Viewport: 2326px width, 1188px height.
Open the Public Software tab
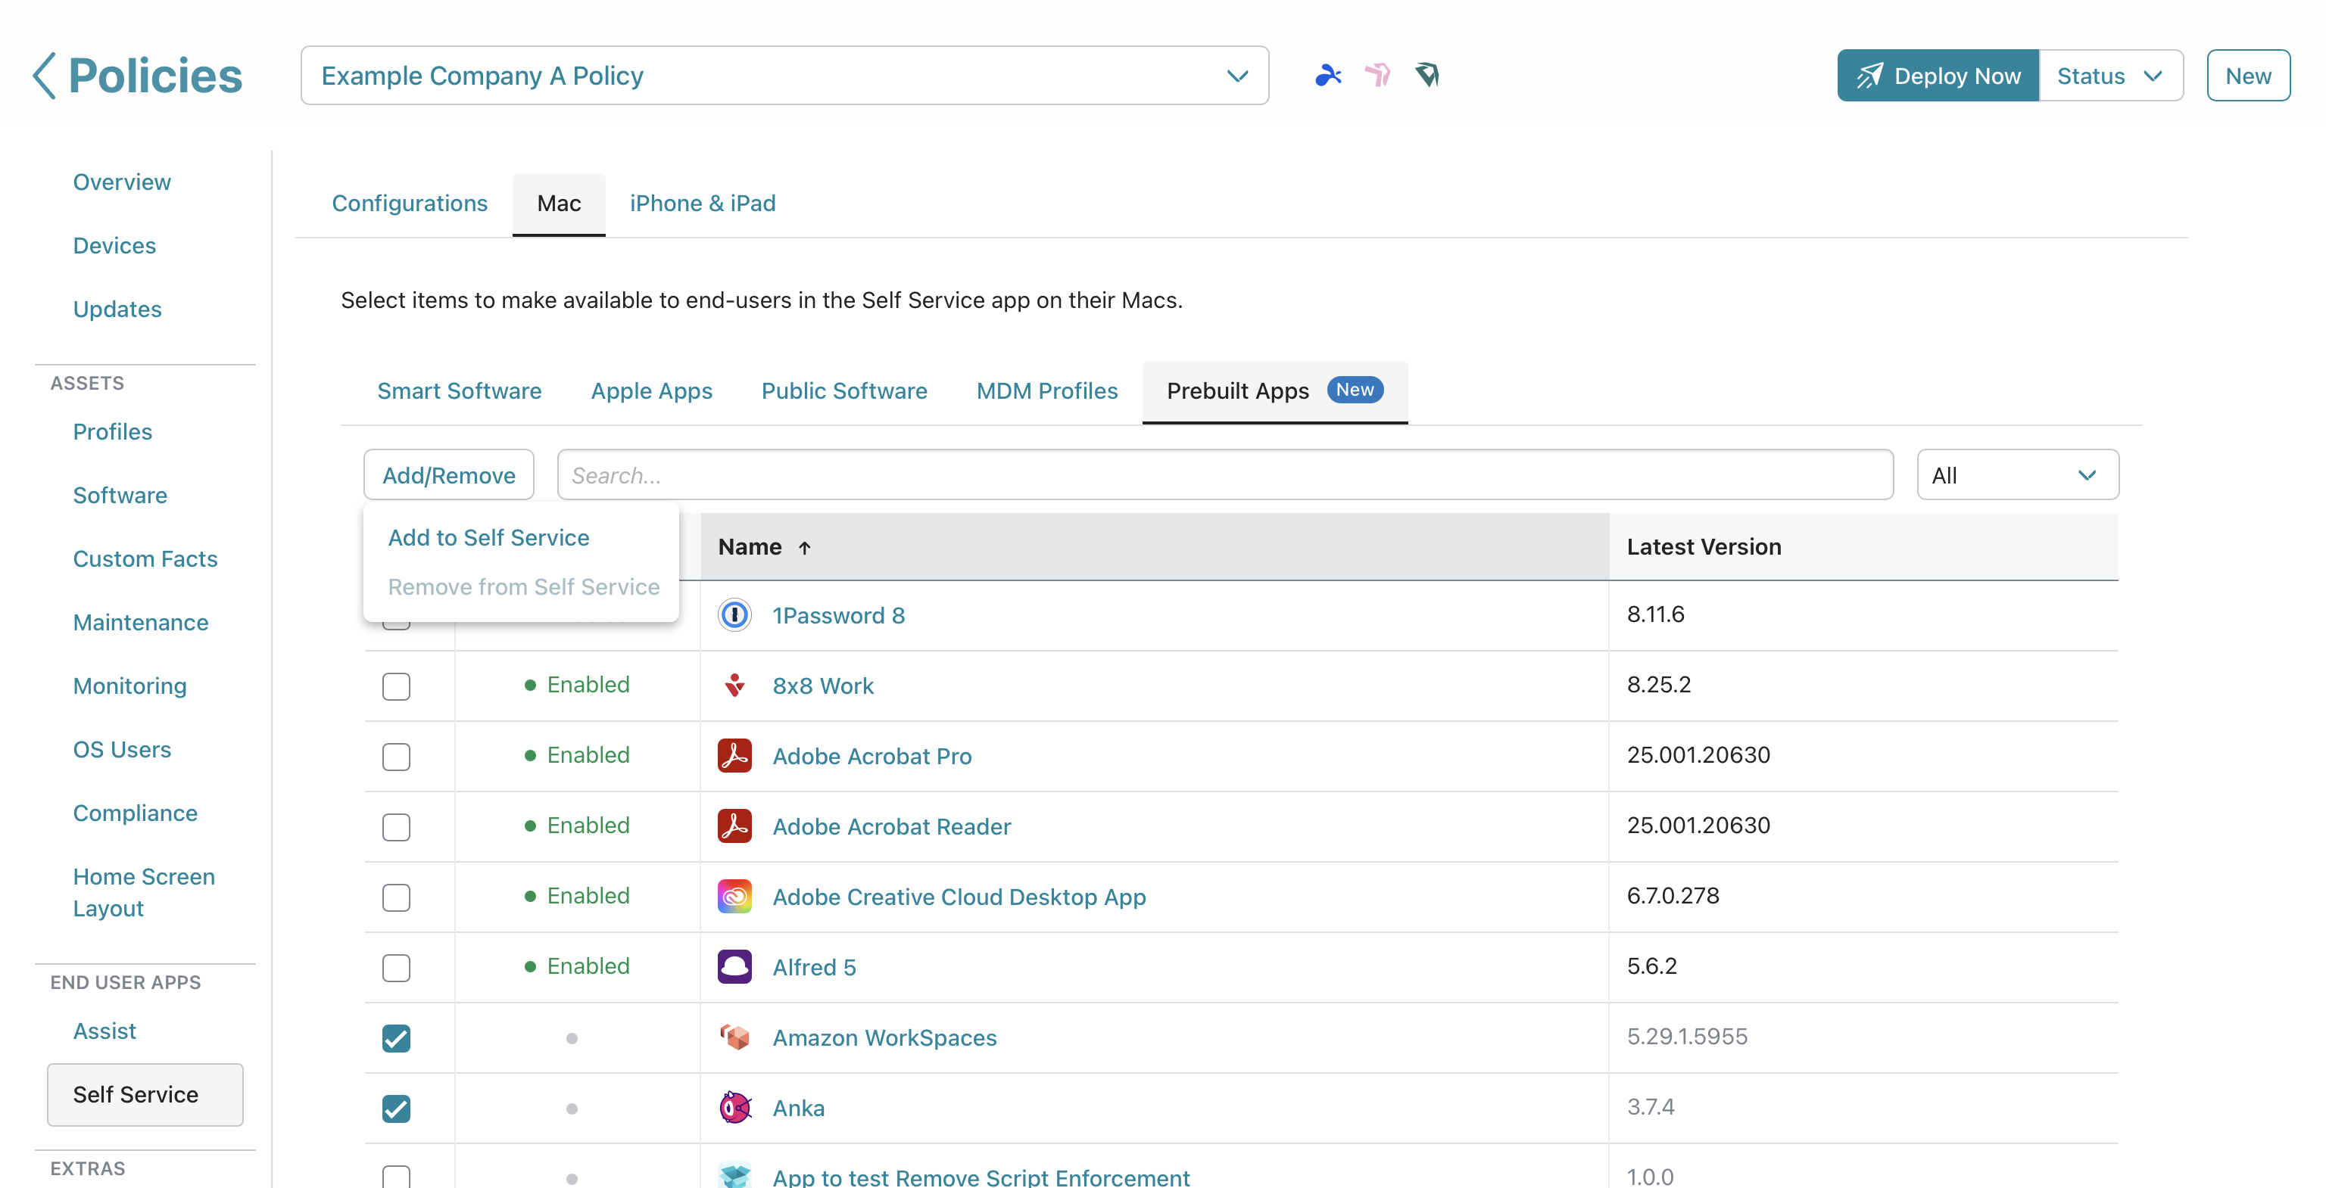(844, 391)
